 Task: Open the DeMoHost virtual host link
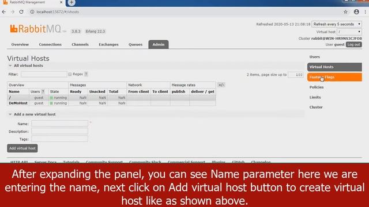click(18, 103)
